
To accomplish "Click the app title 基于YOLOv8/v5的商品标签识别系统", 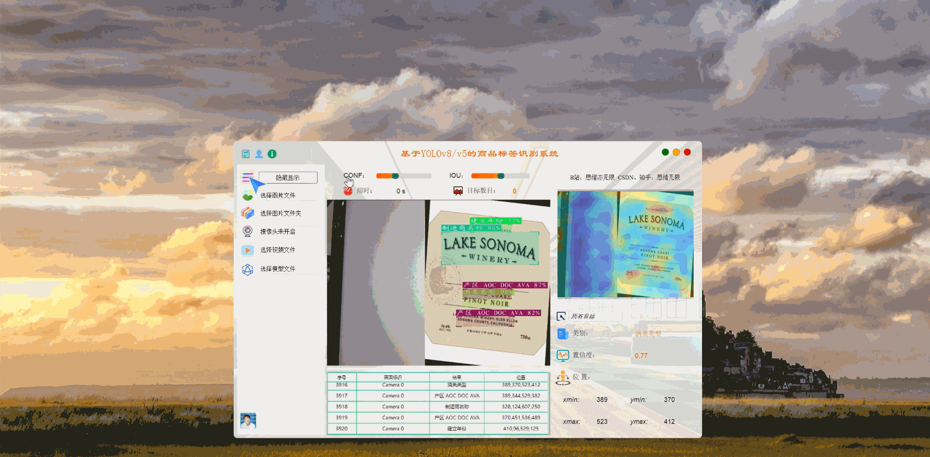I will (x=479, y=154).
